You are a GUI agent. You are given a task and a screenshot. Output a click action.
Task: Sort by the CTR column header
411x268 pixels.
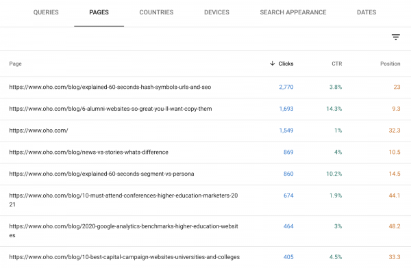337,64
